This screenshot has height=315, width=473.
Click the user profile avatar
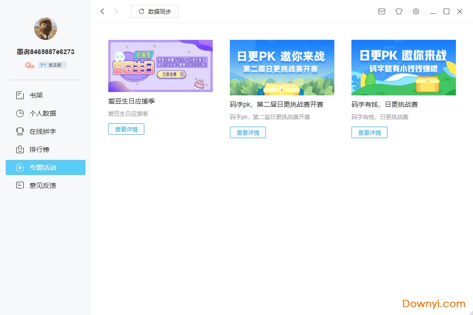(45, 28)
